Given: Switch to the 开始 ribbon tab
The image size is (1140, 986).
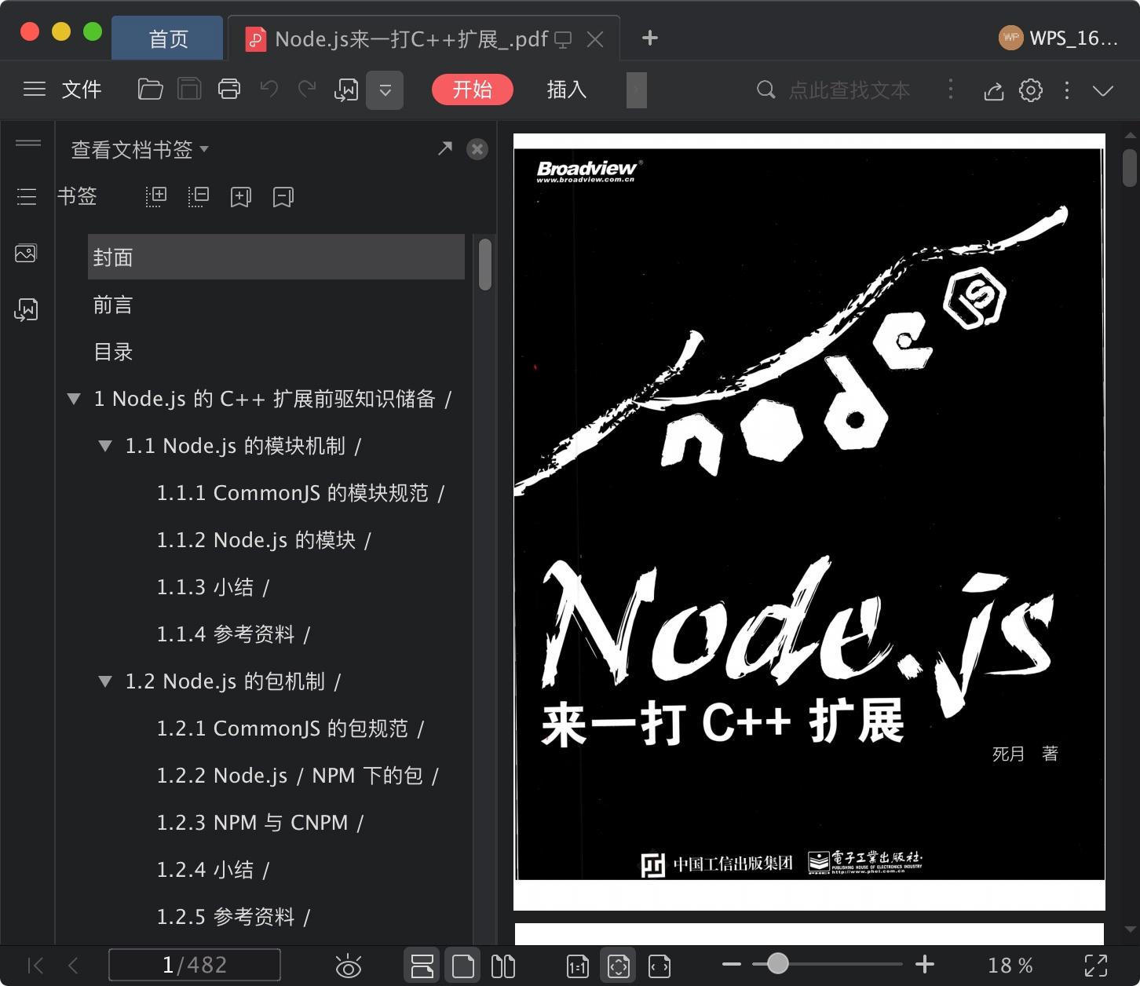Looking at the screenshot, I should click(x=473, y=89).
